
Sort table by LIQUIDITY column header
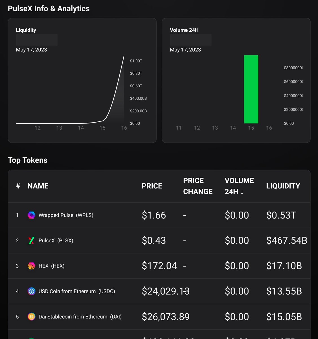point(283,186)
